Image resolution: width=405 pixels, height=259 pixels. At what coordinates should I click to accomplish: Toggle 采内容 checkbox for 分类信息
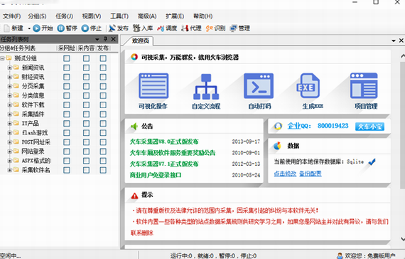coord(86,96)
